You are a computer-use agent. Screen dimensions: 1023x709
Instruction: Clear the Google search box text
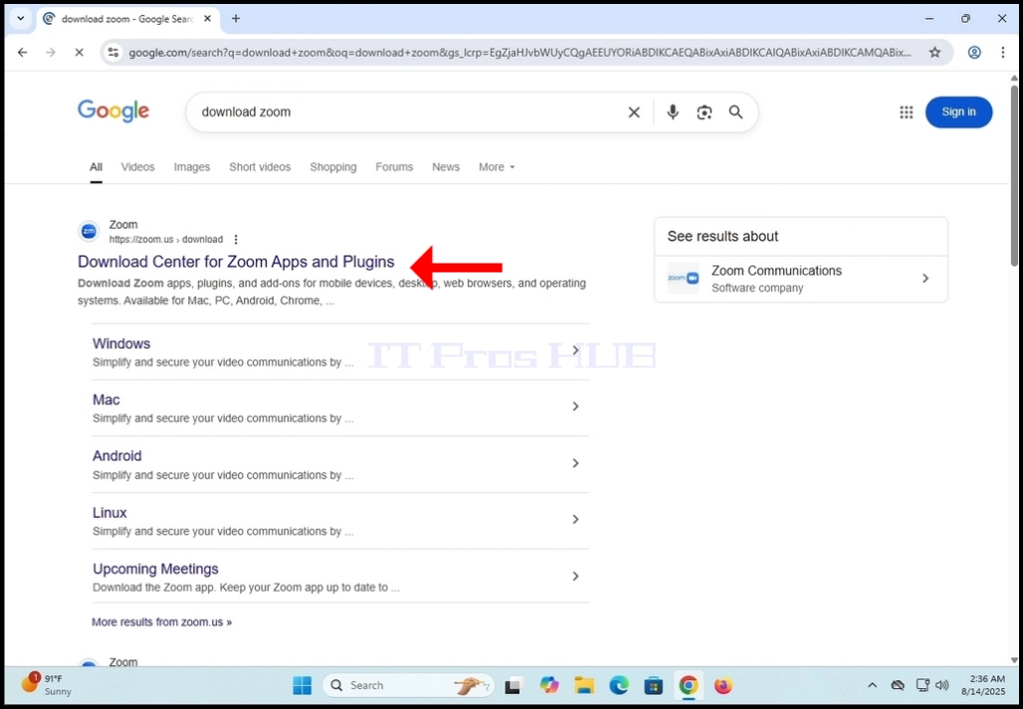(634, 112)
